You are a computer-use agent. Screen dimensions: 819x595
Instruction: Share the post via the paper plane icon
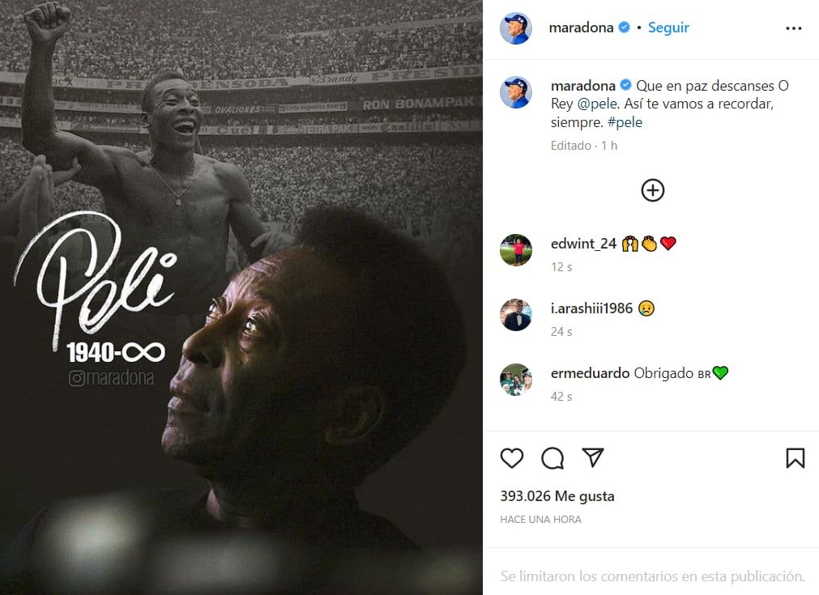pyautogui.click(x=593, y=457)
